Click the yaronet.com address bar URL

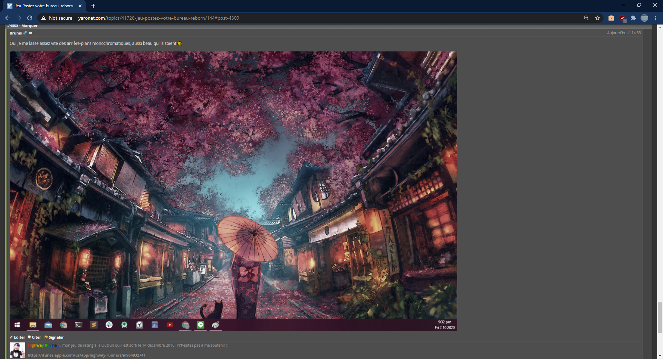(158, 18)
